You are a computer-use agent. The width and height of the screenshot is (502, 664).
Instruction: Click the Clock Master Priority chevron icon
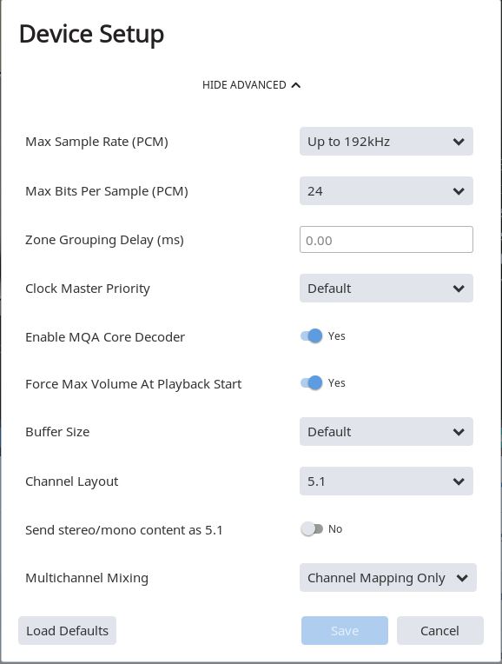tap(459, 289)
